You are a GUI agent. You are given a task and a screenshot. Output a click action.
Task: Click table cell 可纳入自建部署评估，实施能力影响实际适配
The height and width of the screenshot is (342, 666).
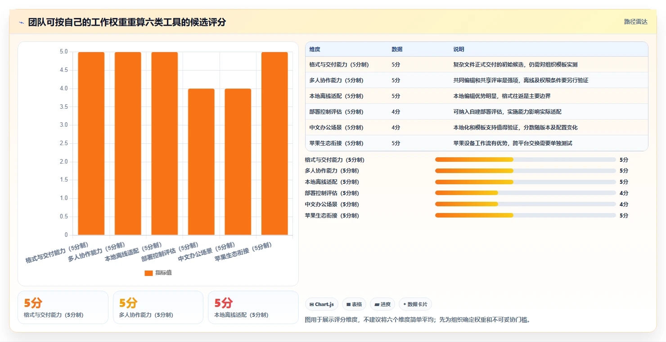pyautogui.click(x=507, y=112)
